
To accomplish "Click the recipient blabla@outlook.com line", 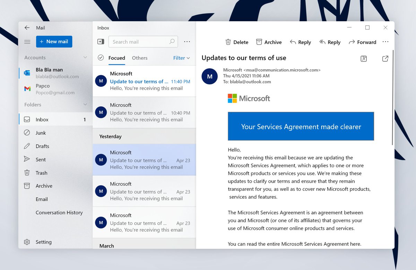I will (x=247, y=82).
